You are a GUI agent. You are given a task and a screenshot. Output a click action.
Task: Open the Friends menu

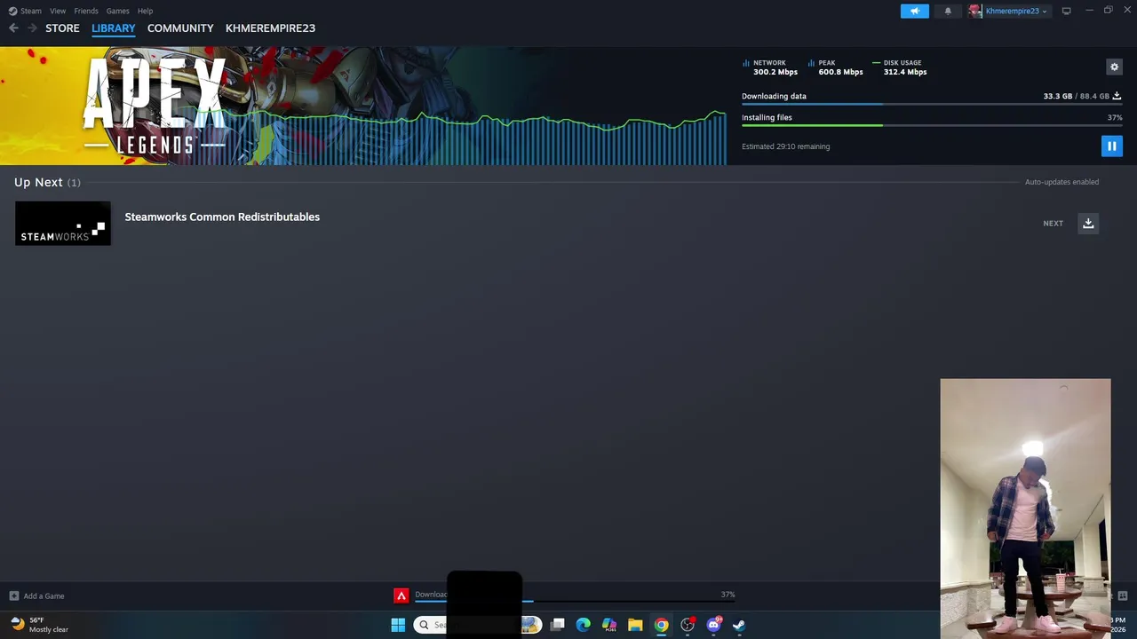pos(86,11)
